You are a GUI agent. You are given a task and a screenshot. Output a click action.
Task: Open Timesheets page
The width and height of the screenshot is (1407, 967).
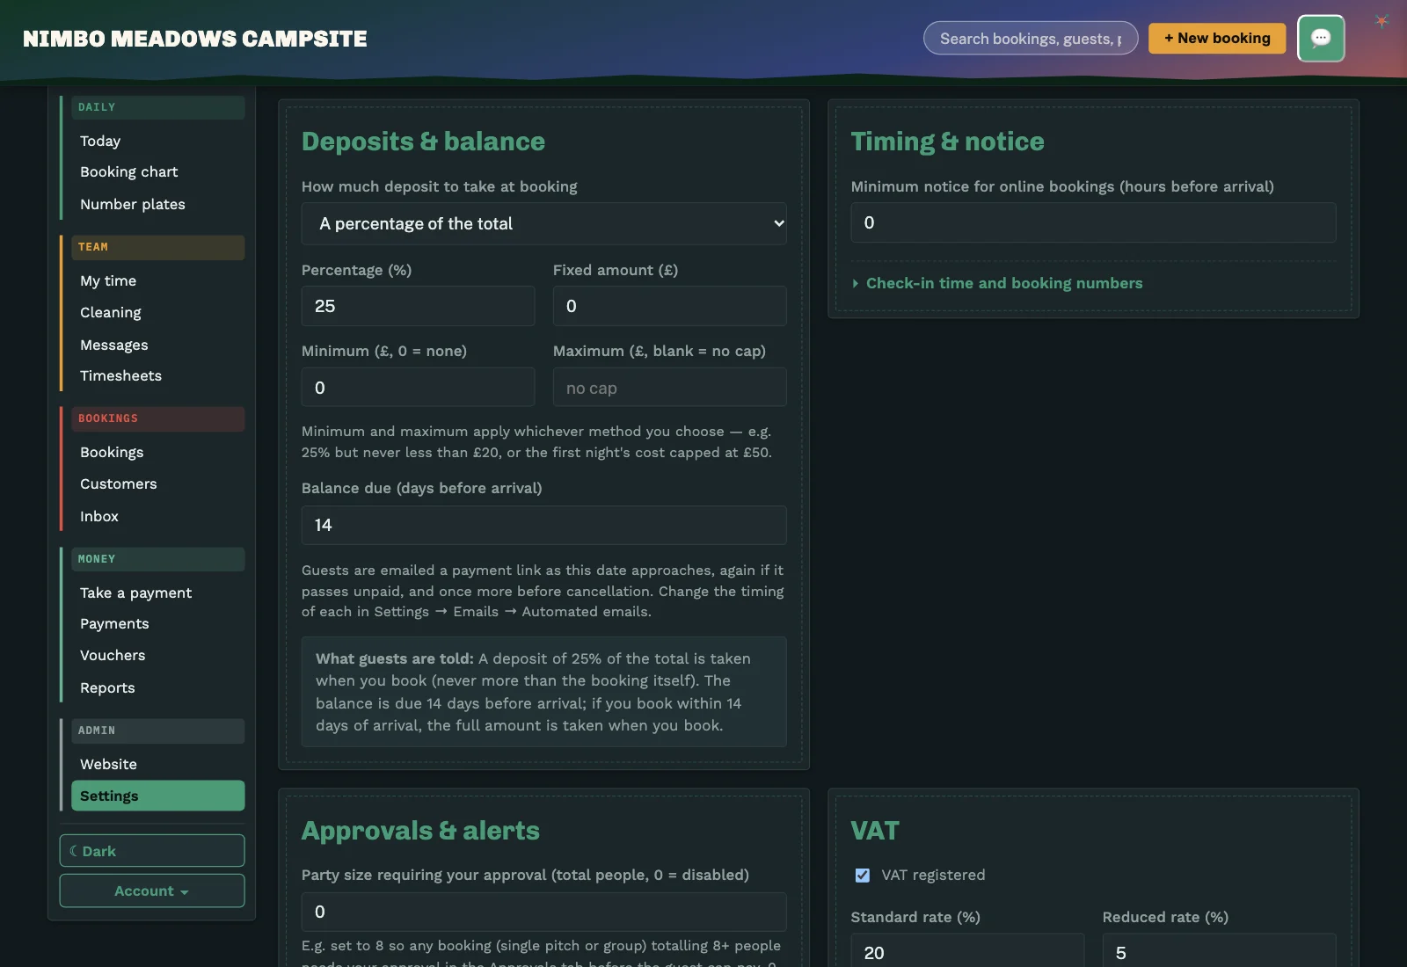[157, 375]
